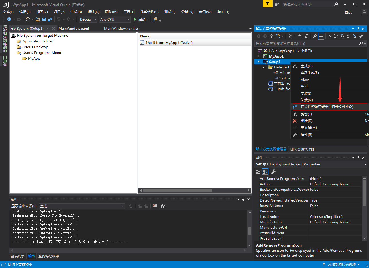The height and width of the screenshot is (268, 369).
Task: Open the 工具(T) Tools menu
Action: pyautogui.click(x=129, y=12)
